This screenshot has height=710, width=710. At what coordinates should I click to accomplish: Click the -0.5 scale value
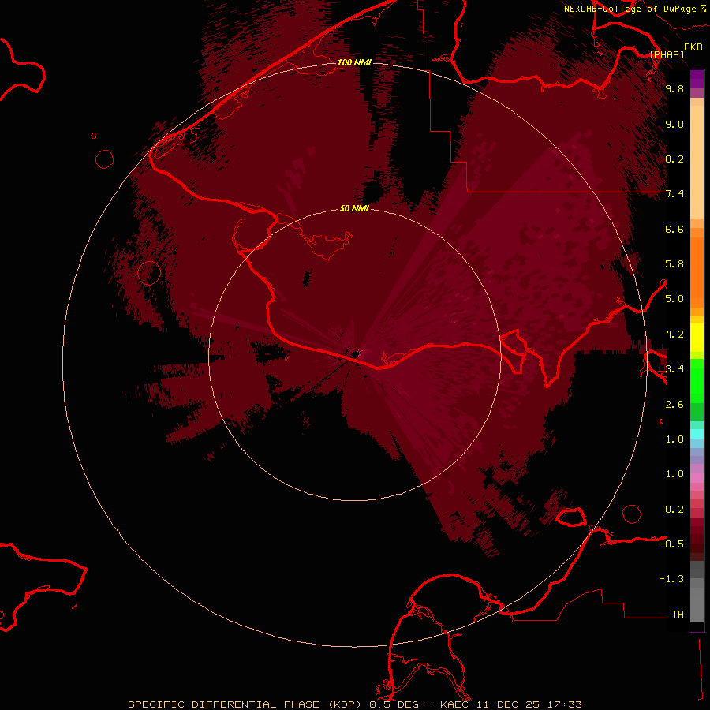coord(671,544)
